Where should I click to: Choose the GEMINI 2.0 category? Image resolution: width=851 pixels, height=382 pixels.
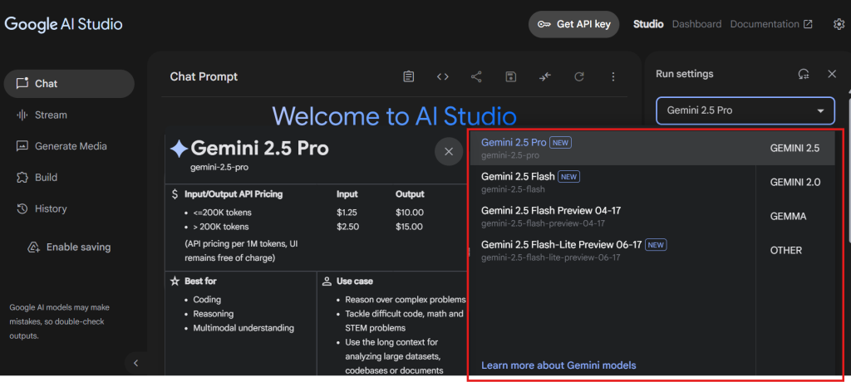[x=795, y=183]
